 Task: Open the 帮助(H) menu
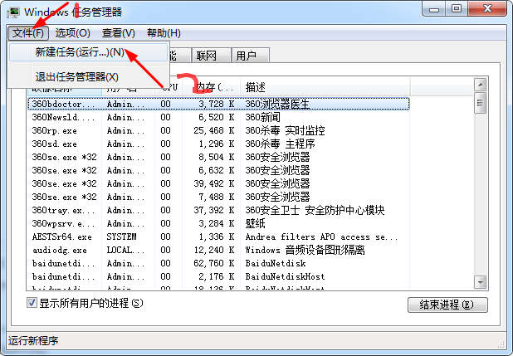164,32
